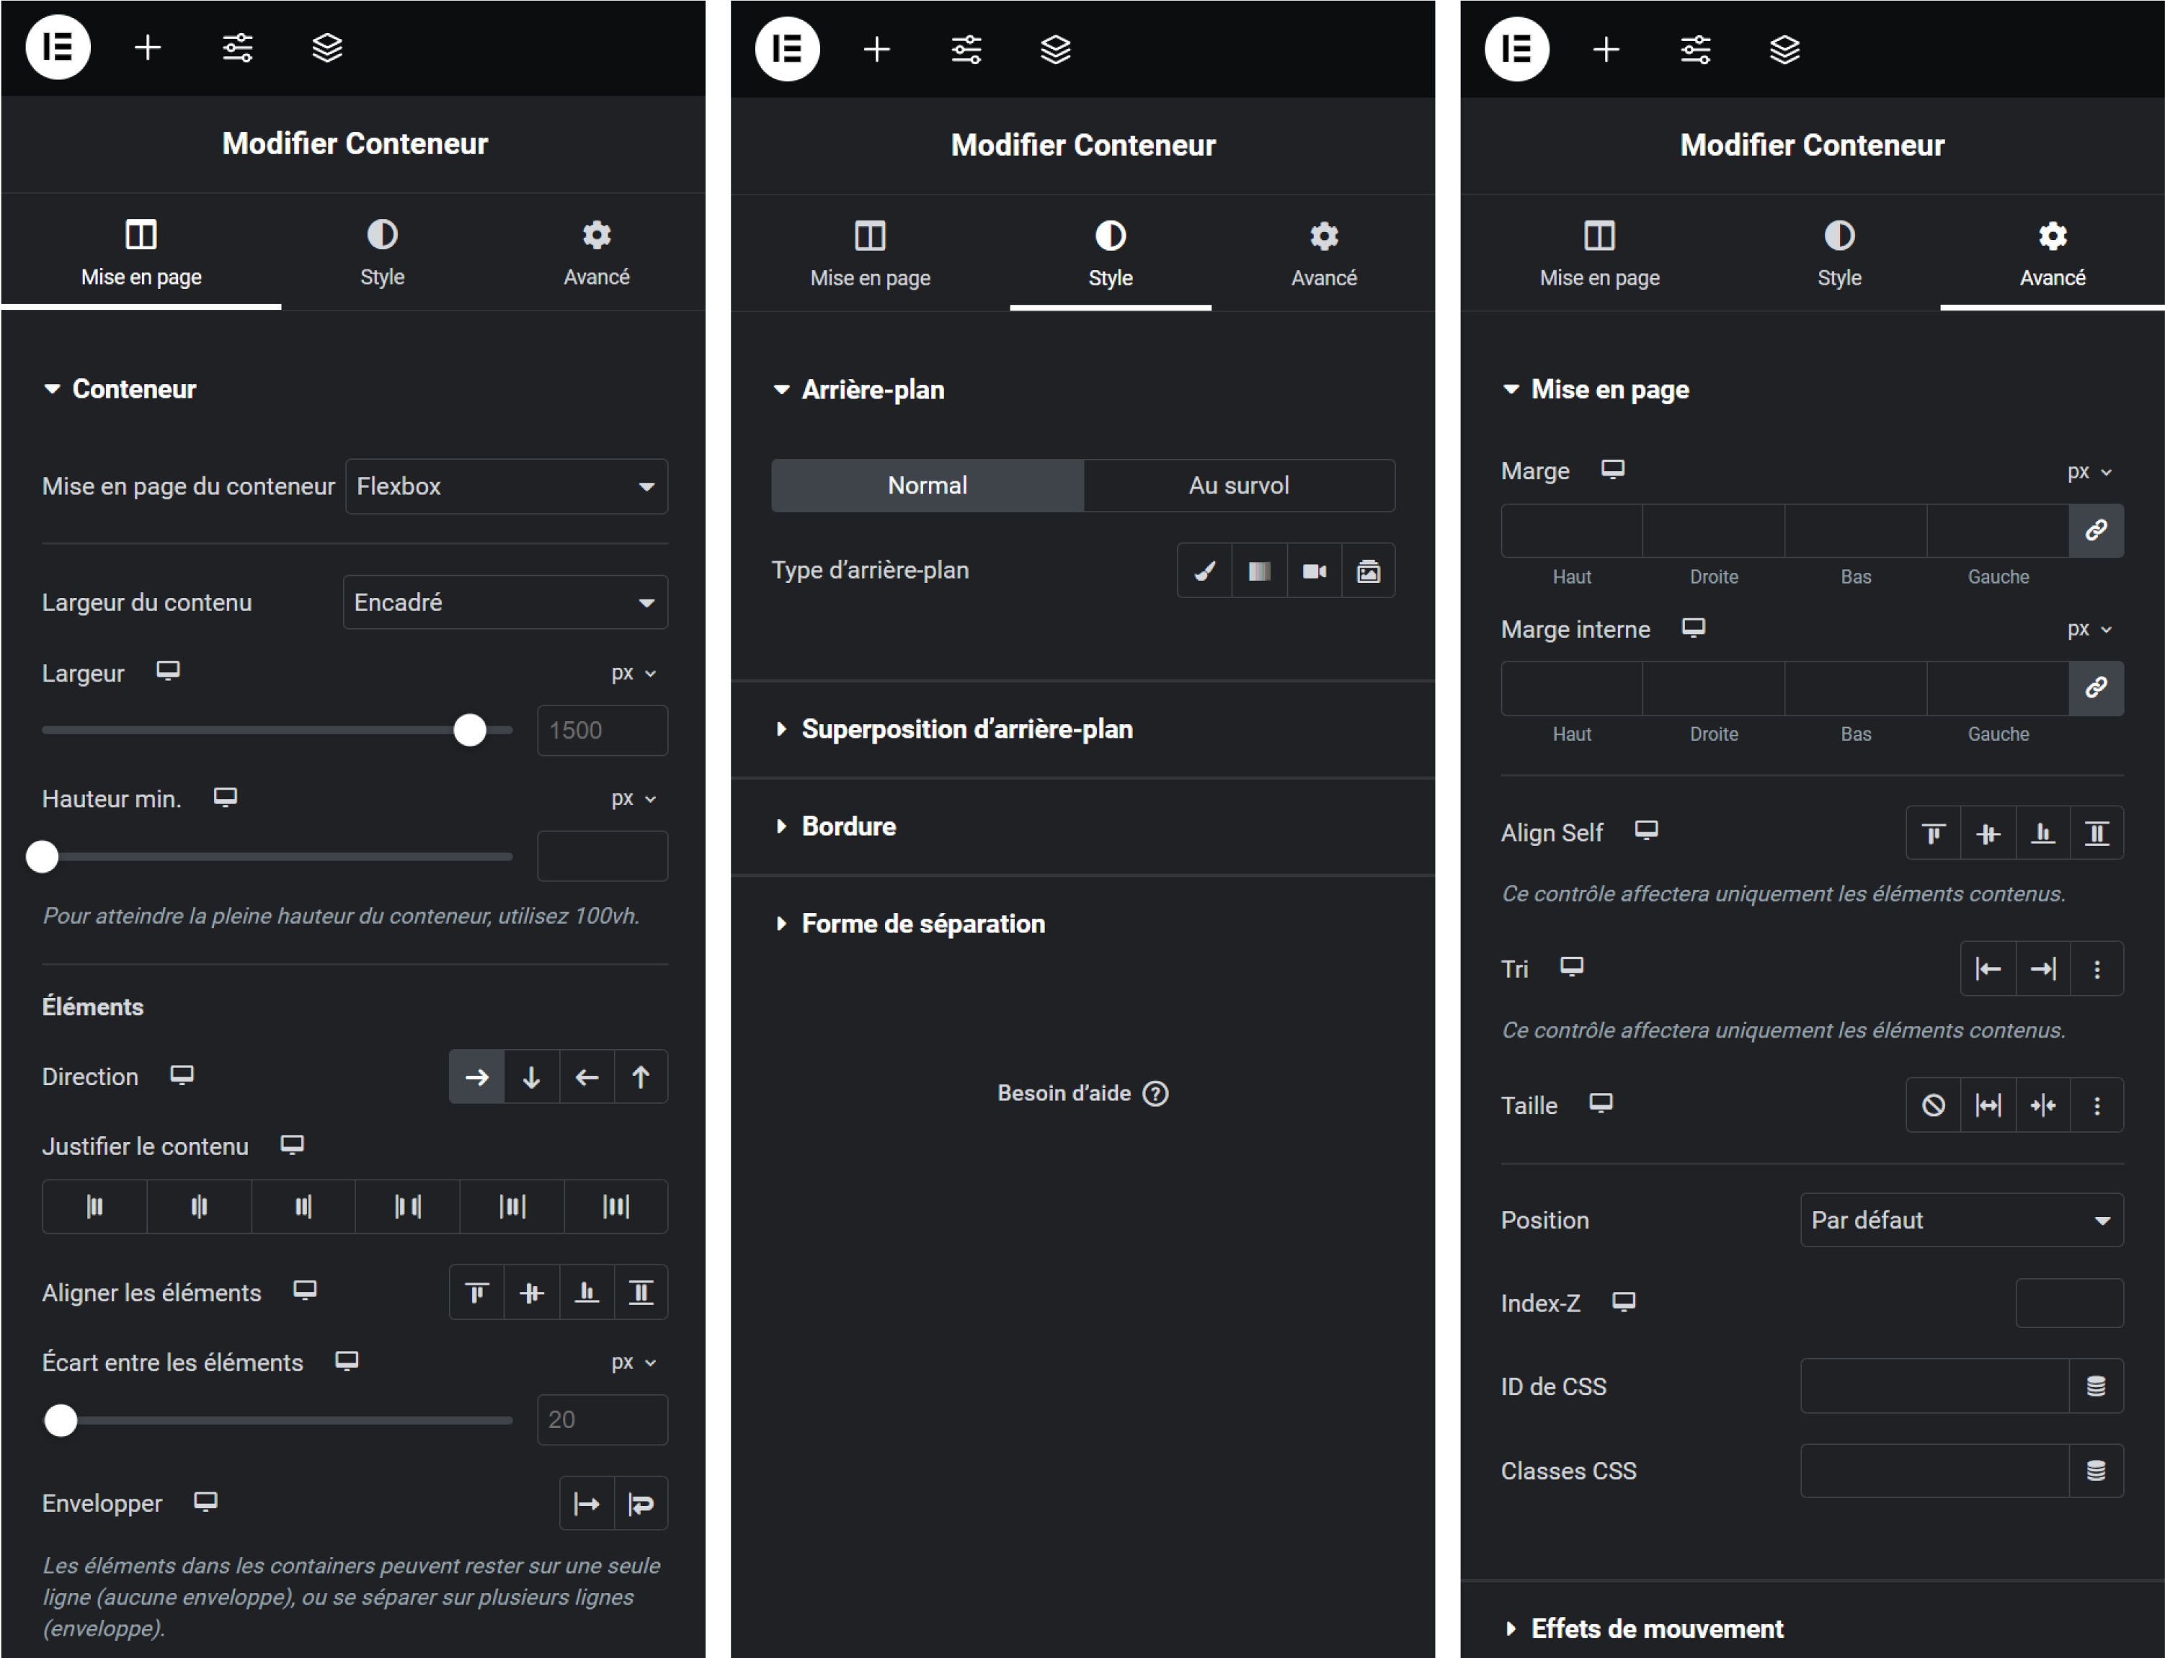Set Tri order to end
Screen dimensions: 2165x1658
pos(2042,970)
